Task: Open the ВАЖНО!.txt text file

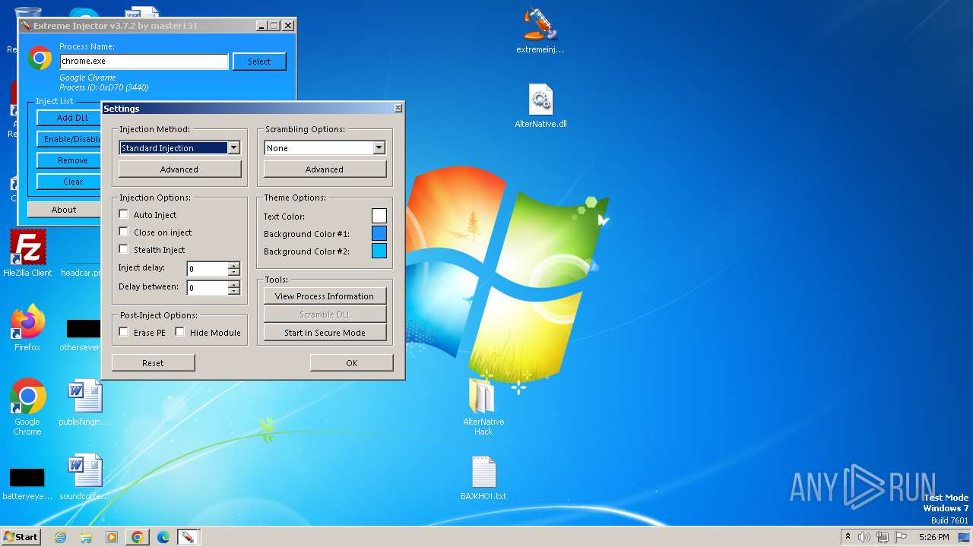Action: click(x=483, y=479)
